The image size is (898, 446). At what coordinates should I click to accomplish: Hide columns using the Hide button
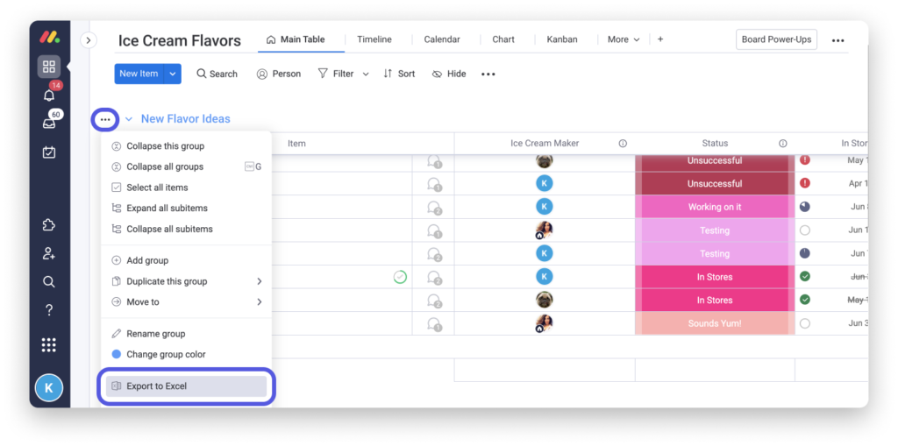coord(449,74)
